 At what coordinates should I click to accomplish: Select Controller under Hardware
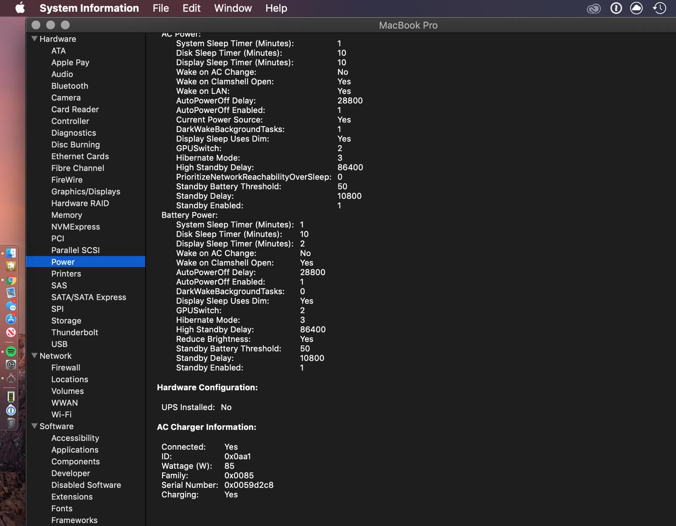70,121
